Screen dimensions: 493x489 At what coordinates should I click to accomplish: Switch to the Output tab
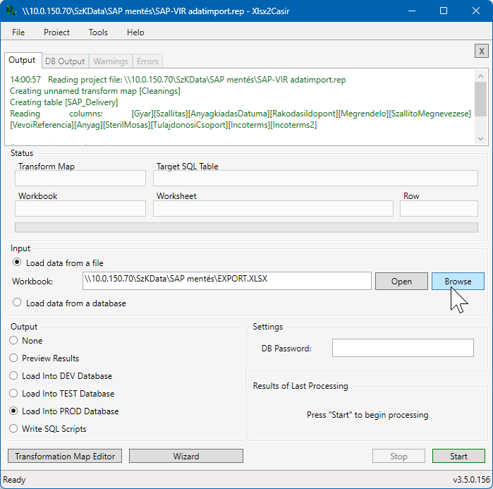(x=22, y=60)
